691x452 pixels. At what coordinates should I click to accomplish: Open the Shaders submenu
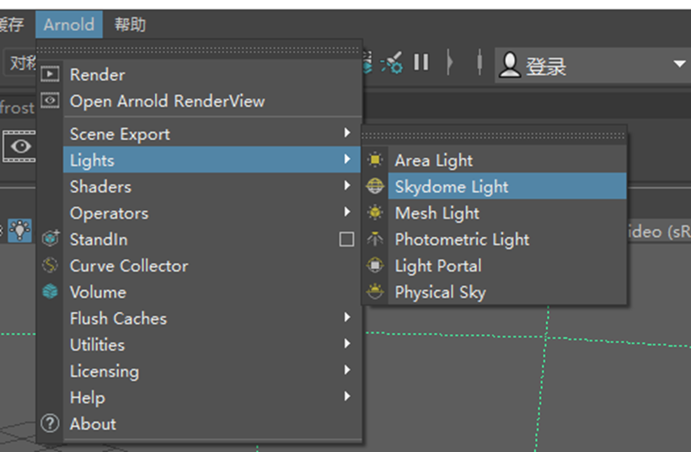click(213, 186)
